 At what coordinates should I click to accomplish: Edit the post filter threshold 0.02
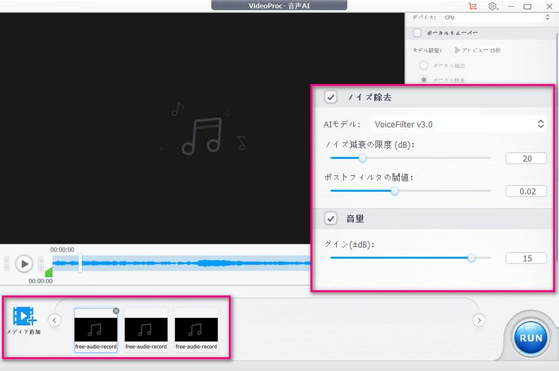coord(526,191)
